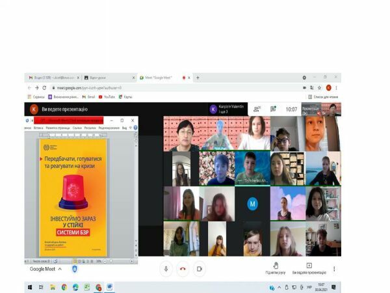Select the Google Meet browser tab
The image size is (390, 293).
(164, 77)
